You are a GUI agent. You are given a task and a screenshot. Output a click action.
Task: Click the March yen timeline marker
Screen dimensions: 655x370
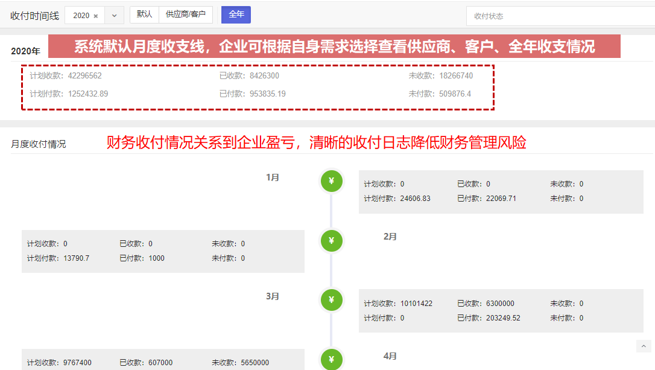click(x=331, y=300)
